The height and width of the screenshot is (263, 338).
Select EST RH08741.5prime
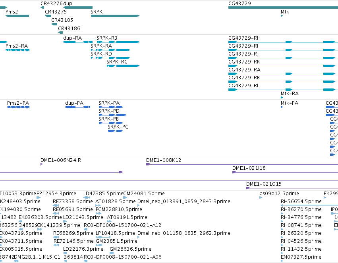[x=282, y=229]
